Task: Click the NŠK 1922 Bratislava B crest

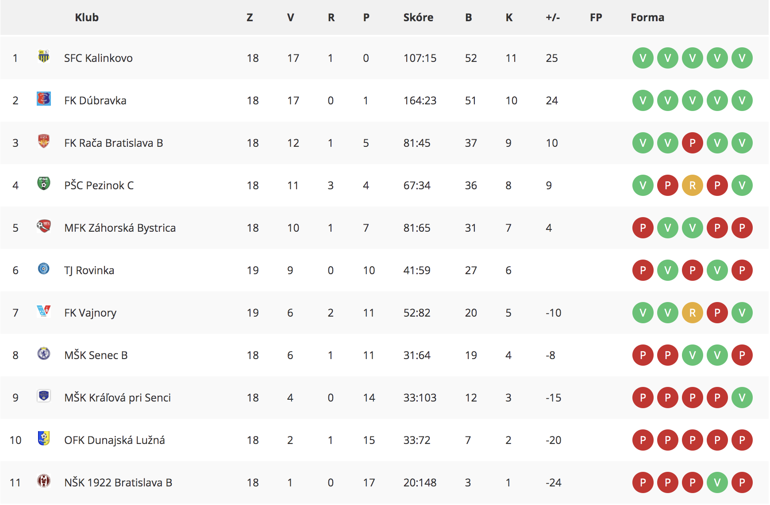Action: coord(43,481)
